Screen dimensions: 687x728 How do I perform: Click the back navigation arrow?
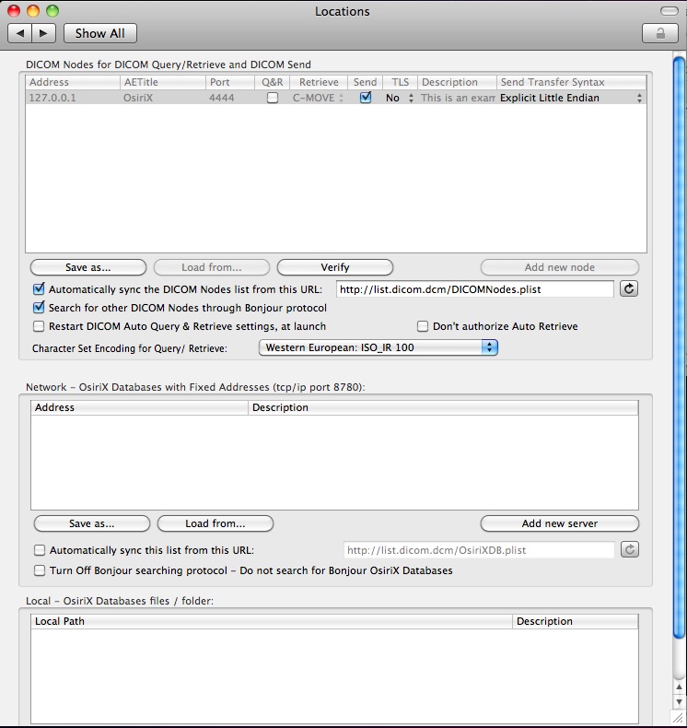(x=20, y=33)
